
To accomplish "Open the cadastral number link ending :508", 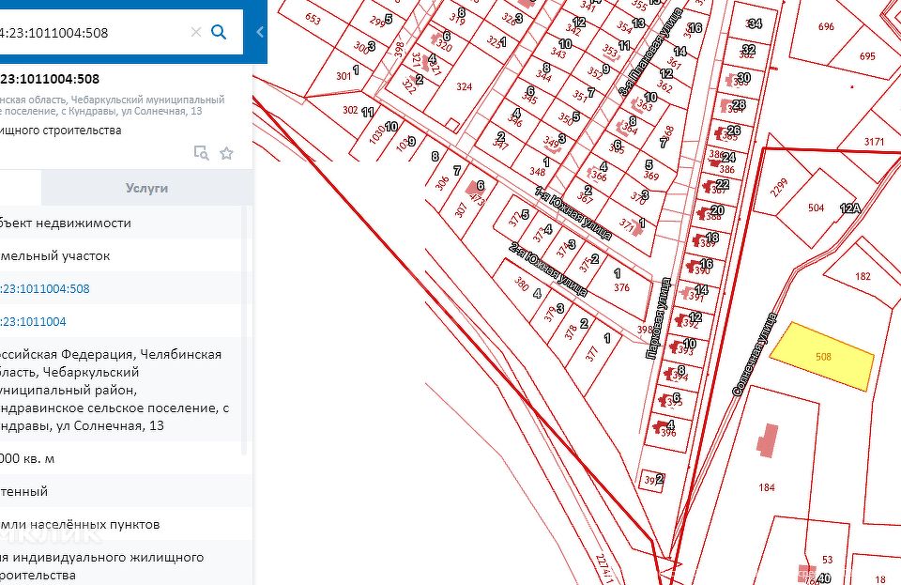I will point(47,288).
